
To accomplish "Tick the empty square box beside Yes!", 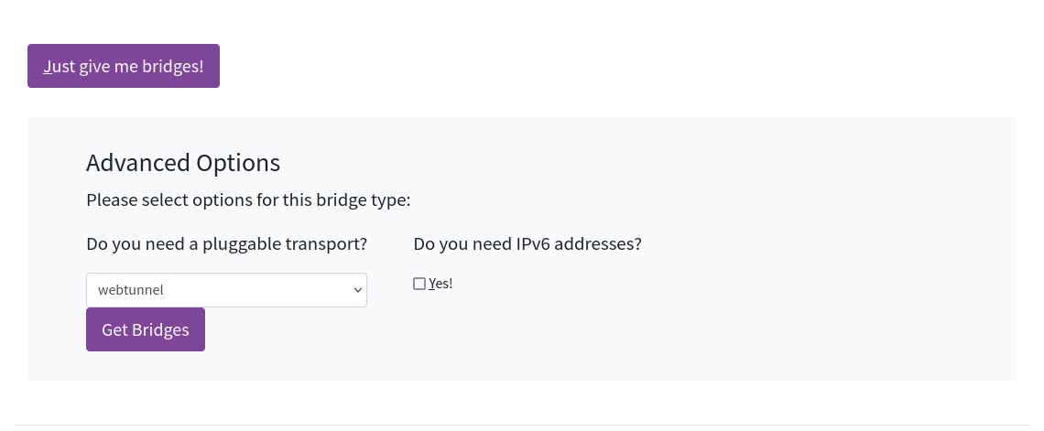I will 419,284.
